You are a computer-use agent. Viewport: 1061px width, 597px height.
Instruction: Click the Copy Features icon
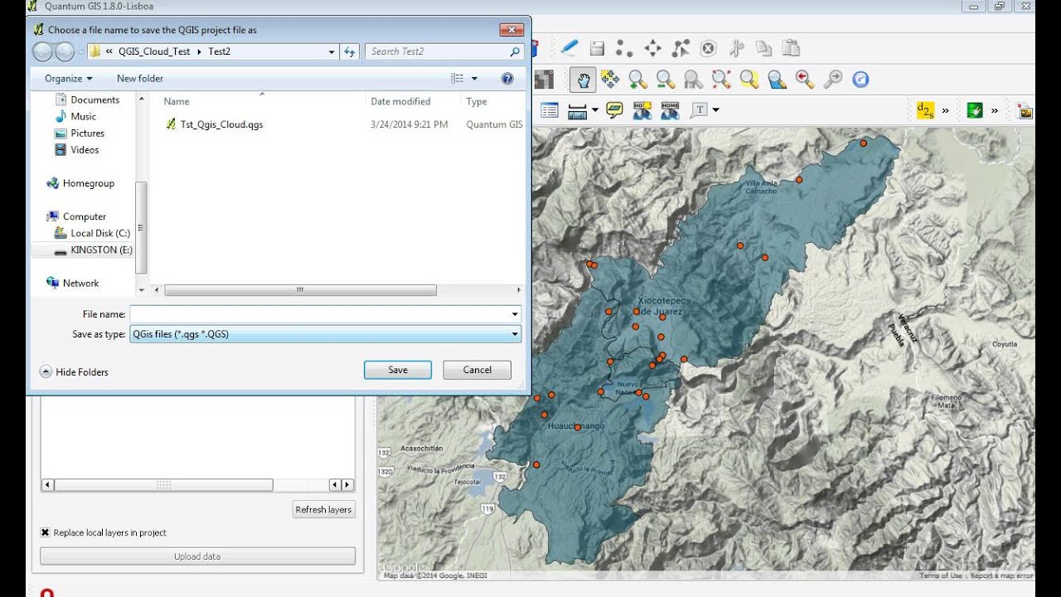tap(763, 48)
